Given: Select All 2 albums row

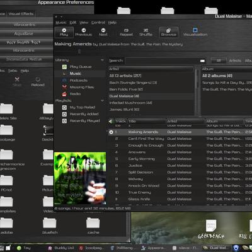Looking at the screenshot, I should click(x=227, y=76).
